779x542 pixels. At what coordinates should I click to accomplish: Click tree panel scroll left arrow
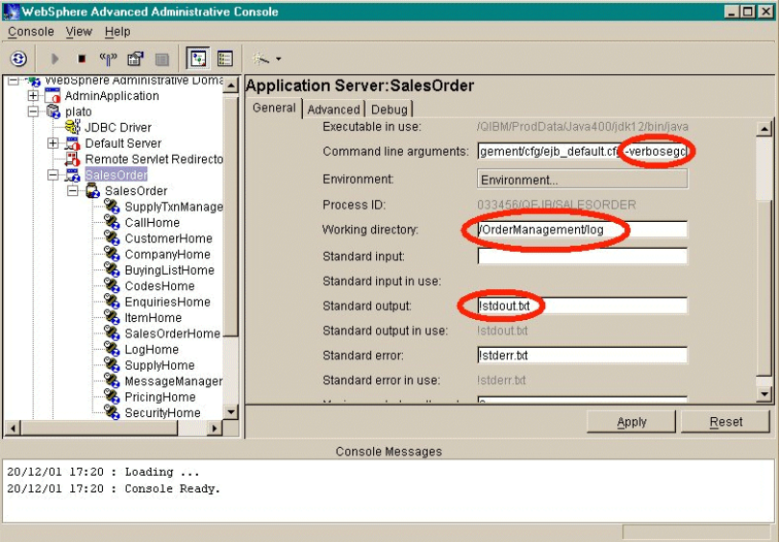click(13, 428)
